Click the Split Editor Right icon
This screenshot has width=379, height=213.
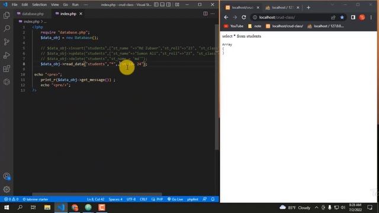(x=205, y=14)
